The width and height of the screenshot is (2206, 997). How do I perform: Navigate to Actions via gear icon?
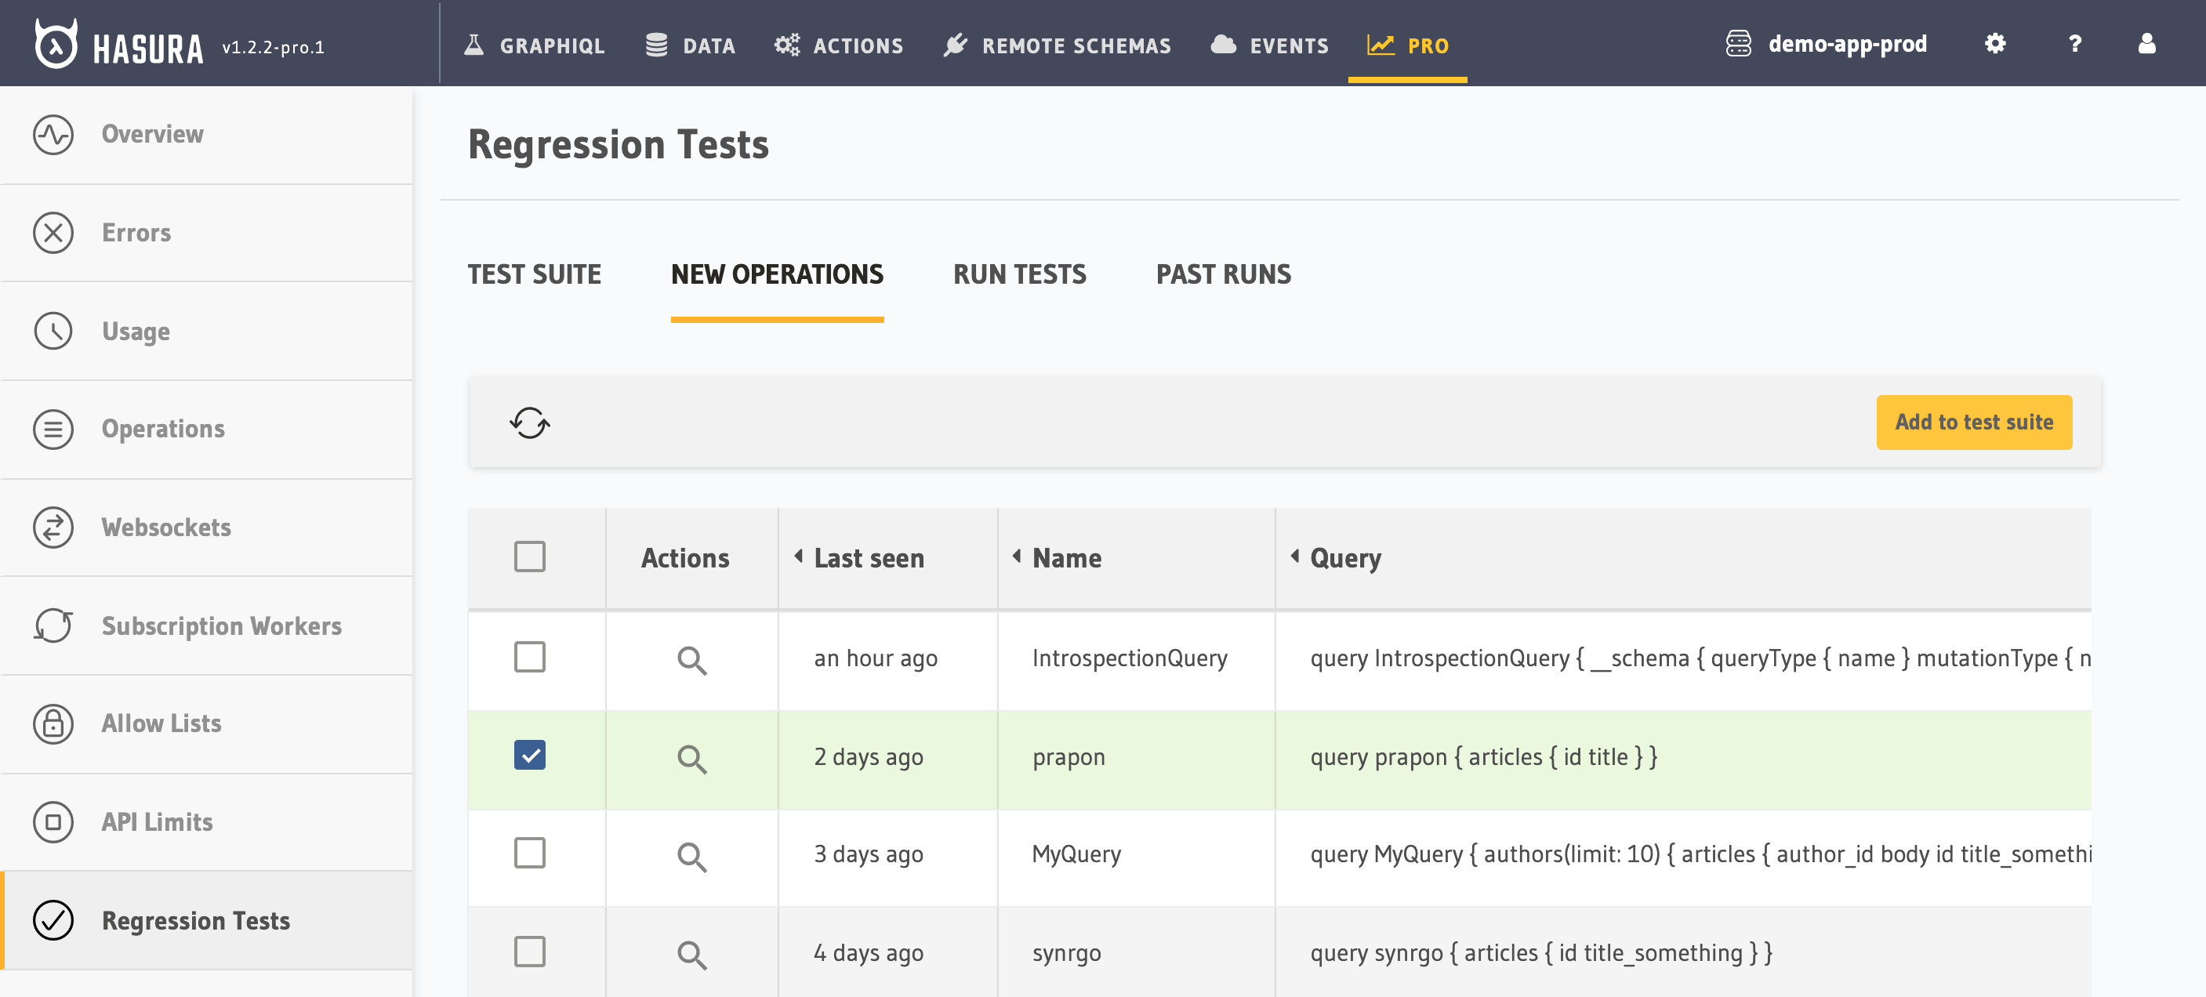pos(787,45)
